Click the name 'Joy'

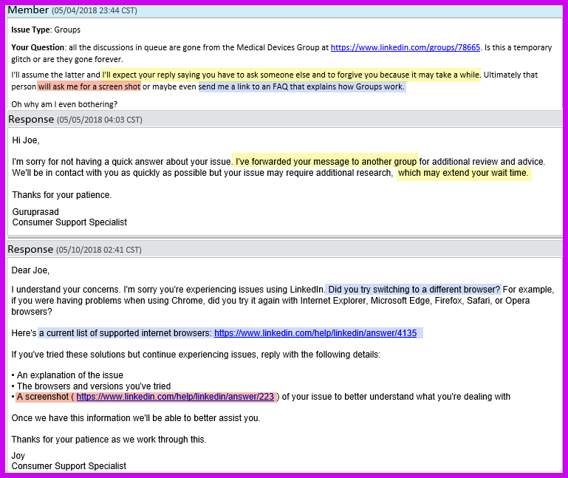click(18, 456)
